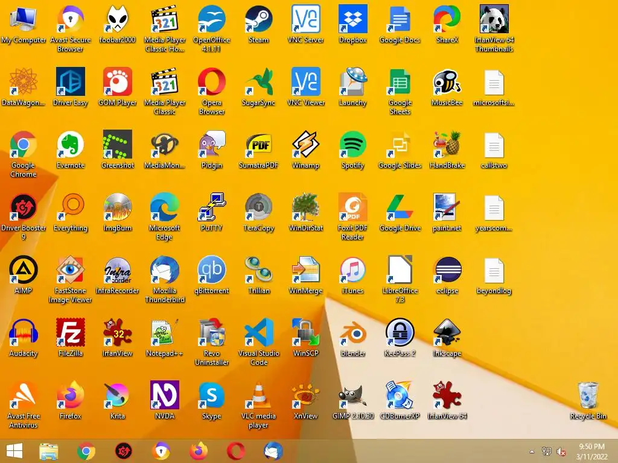
Task: Click the Evernote elephant icon
Action: tap(71, 145)
